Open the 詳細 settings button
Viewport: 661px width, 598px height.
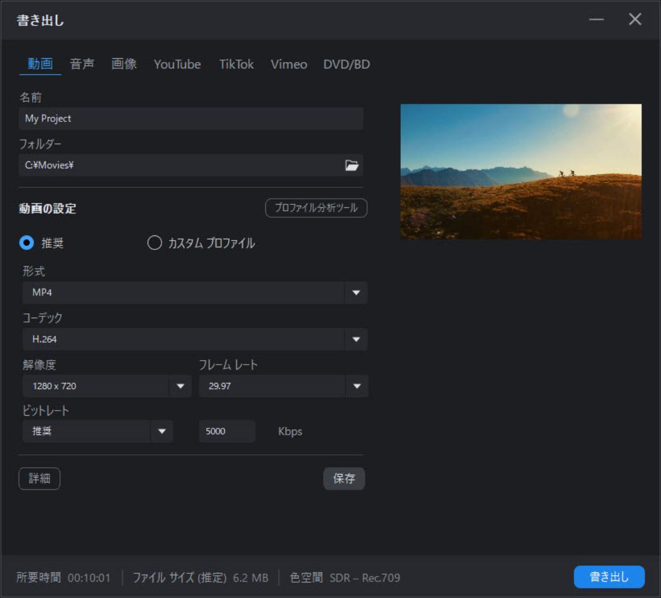tap(39, 479)
